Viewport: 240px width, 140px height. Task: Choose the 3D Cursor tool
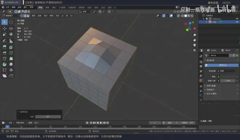tap(11, 22)
